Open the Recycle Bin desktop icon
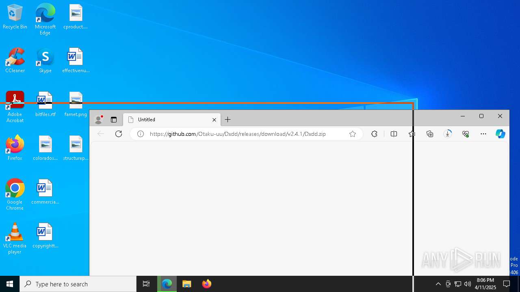The height and width of the screenshot is (292, 520). pyautogui.click(x=15, y=17)
